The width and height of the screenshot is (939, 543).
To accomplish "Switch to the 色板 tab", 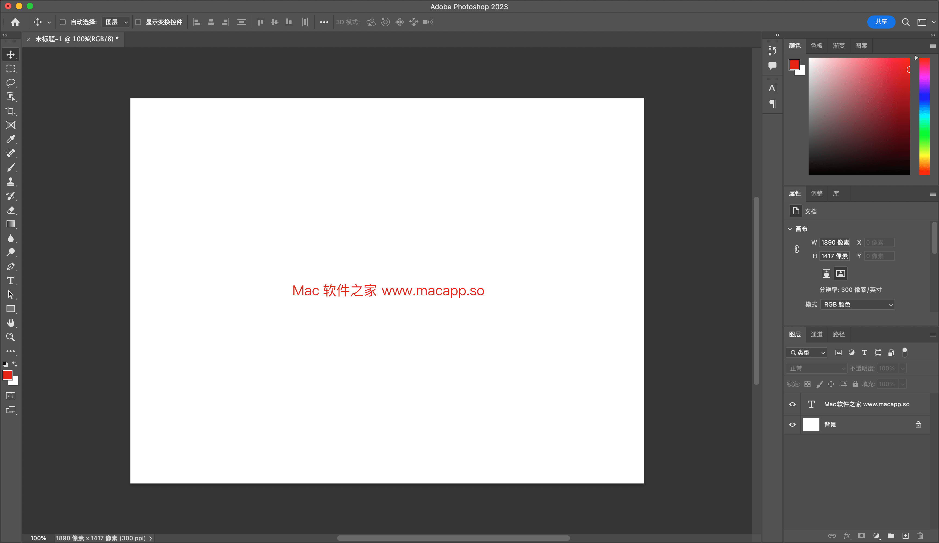I will [x=816, y=45].
